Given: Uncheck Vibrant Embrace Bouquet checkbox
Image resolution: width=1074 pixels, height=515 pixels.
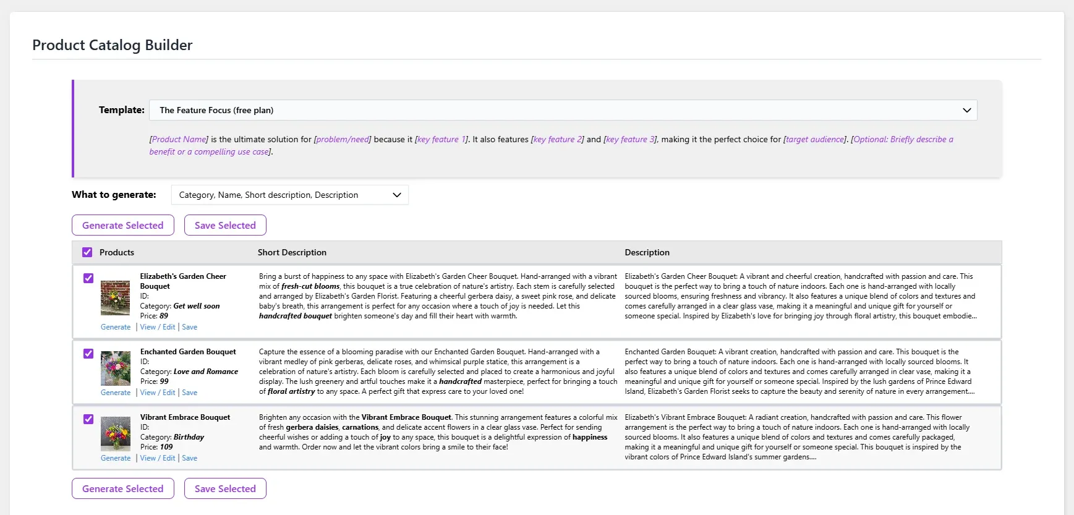Looking at the screenshot, I should (88, 419).
